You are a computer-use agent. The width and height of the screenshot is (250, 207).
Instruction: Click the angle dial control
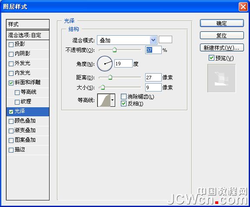(x=105, y=64)
